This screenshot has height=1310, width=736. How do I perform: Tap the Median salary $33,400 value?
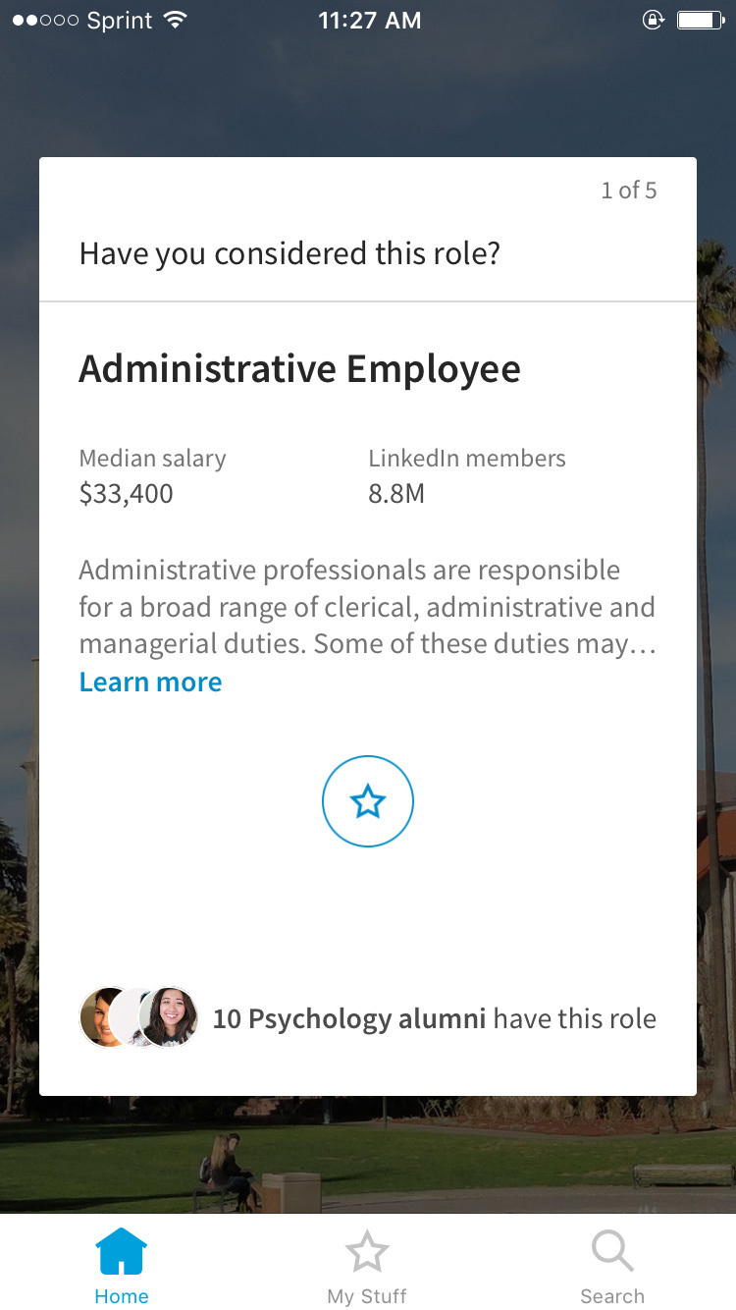click(x=127, y=493)
